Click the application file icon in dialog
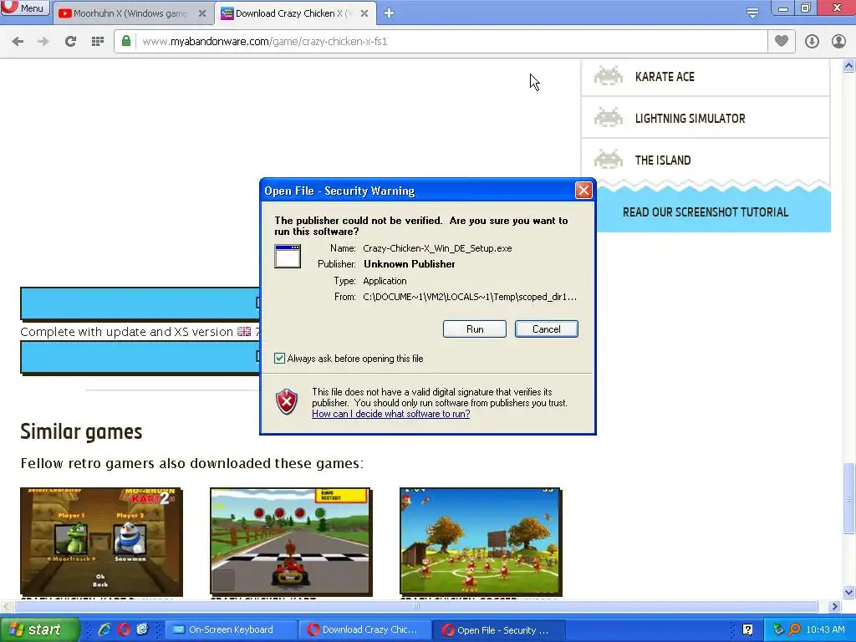This screenshot has width=856, height=642. tap(288, 256)
